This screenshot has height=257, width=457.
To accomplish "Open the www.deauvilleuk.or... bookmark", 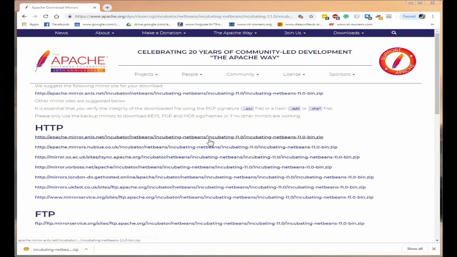I will click(x=300, y=24).
